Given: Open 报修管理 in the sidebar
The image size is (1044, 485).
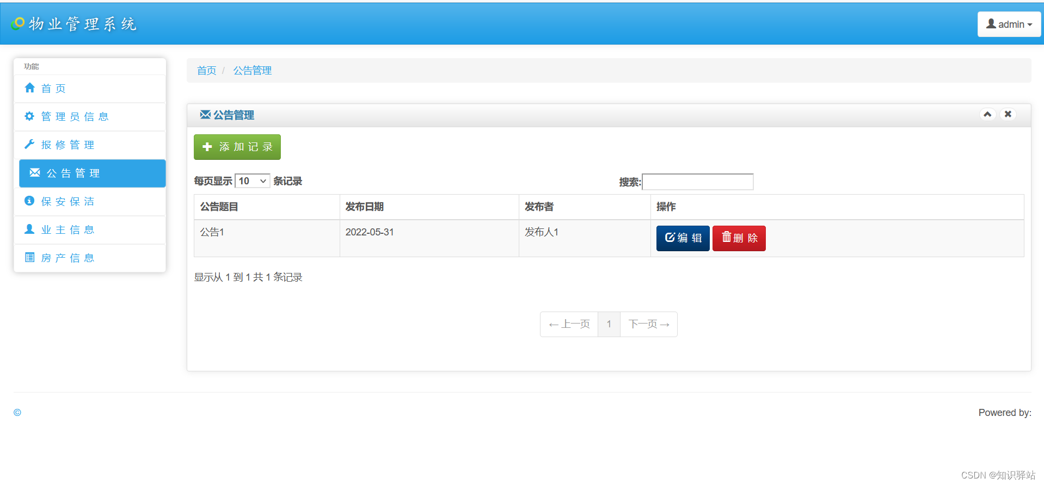Looking at the screenshot, I should click(90, 145).
